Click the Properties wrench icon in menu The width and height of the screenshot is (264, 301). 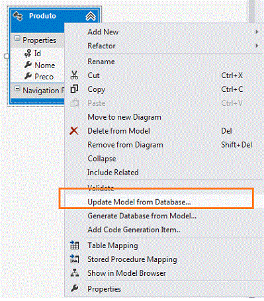[75, 288]
